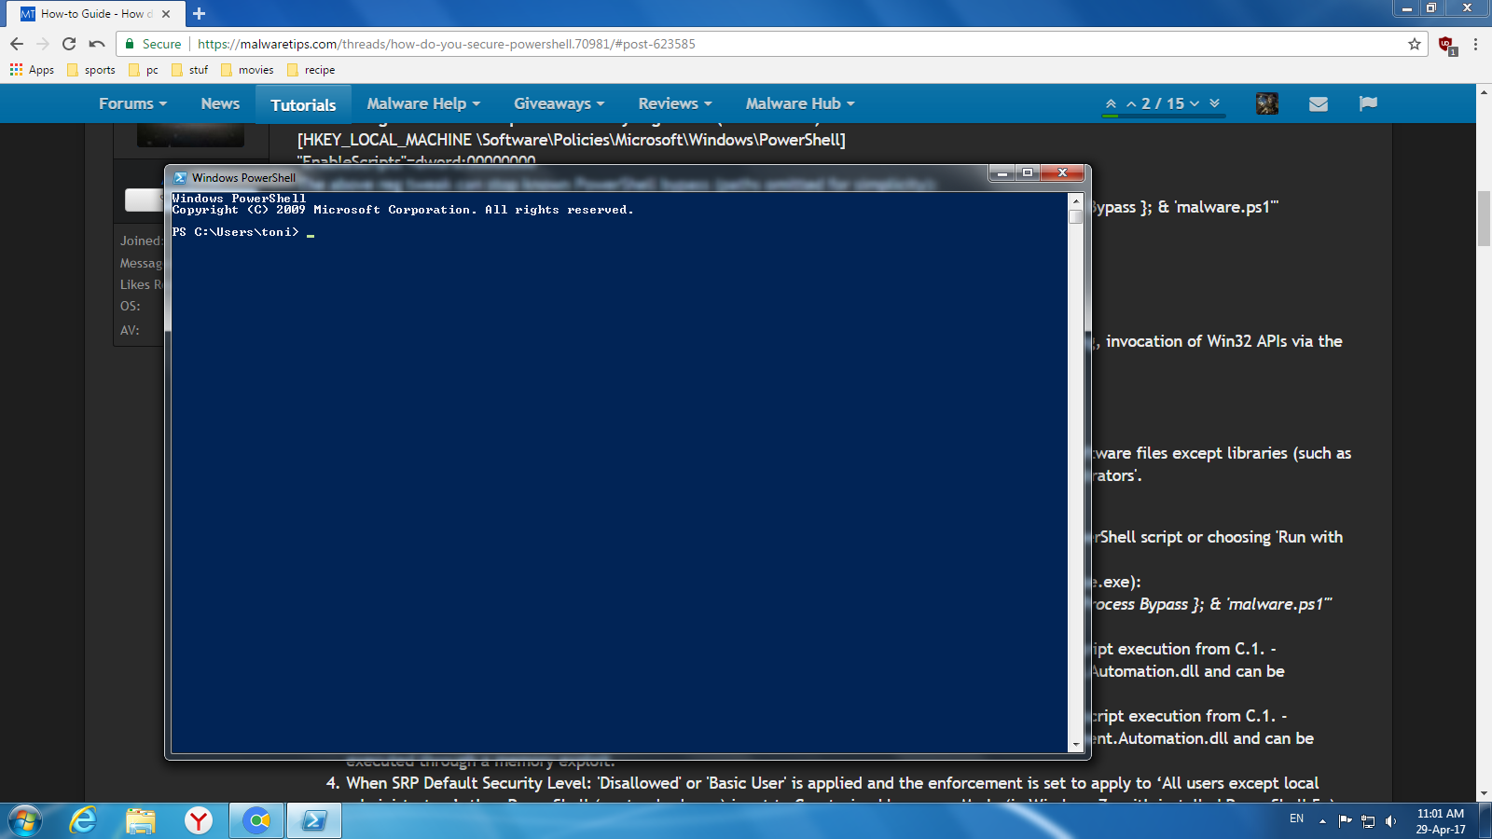Open the movies bookmark folder
The image size is (1492, 839).
point(247,70)
